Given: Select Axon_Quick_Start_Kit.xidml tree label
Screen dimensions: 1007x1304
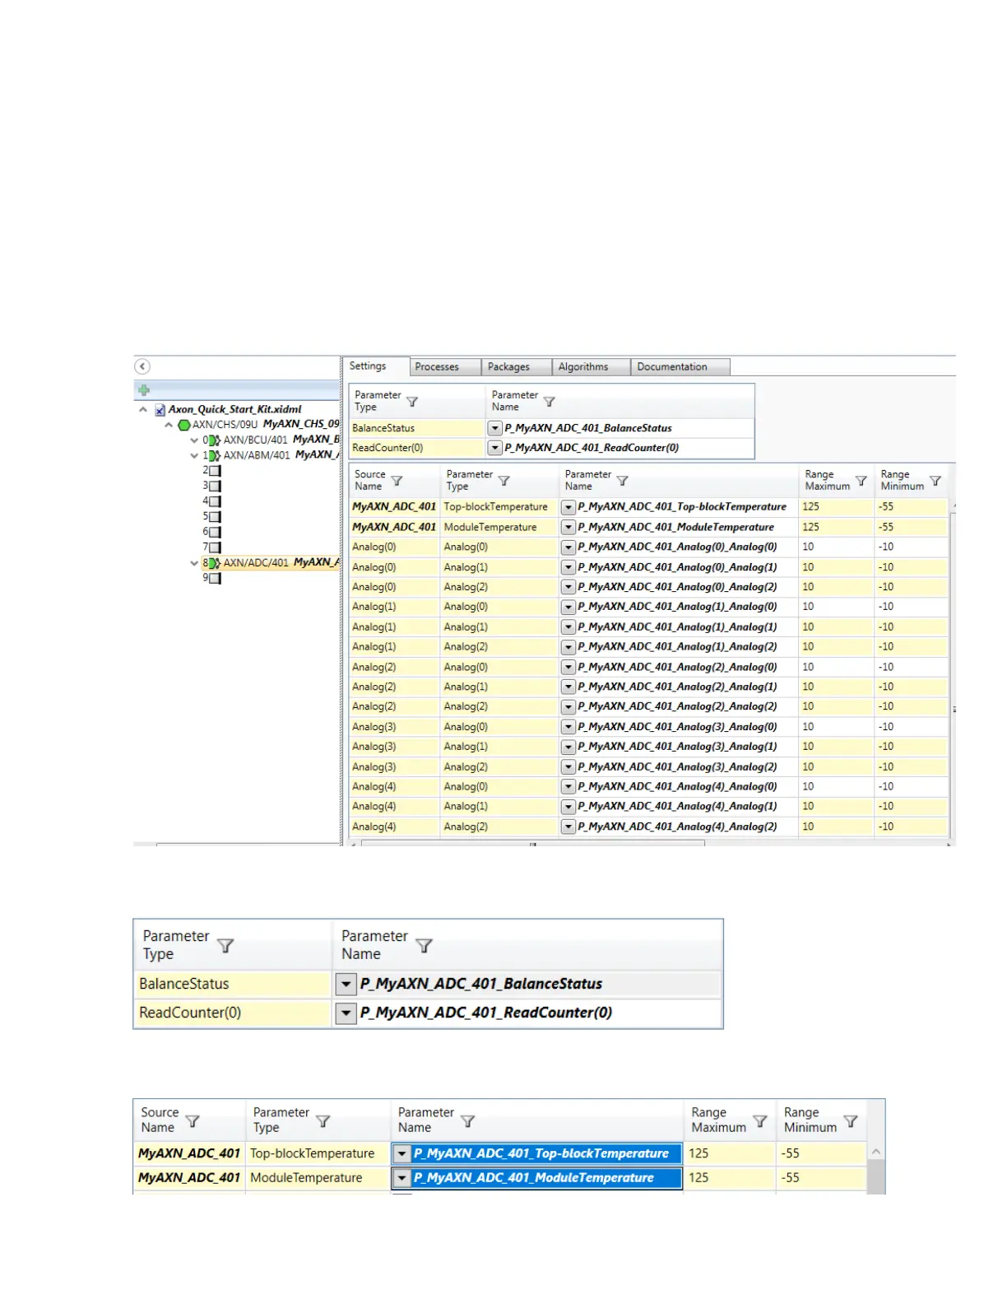Looking at the screenshot, I should pos(235,409).
